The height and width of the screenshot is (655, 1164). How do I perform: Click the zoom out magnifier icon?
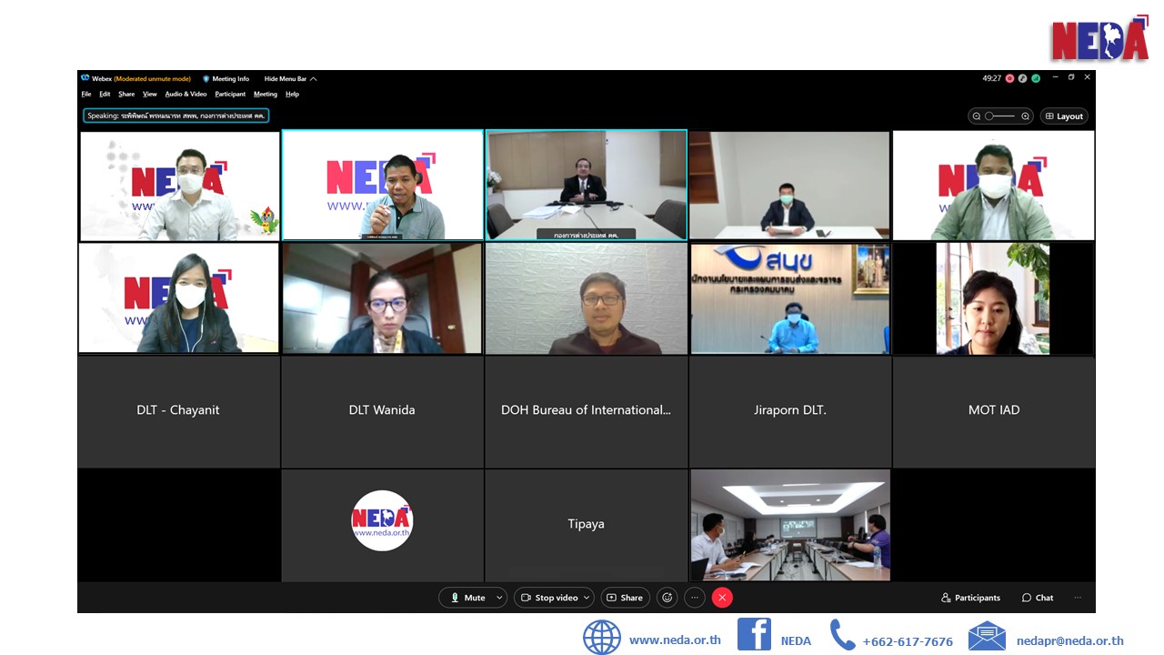pyautogui.click(x=977, y=116)
